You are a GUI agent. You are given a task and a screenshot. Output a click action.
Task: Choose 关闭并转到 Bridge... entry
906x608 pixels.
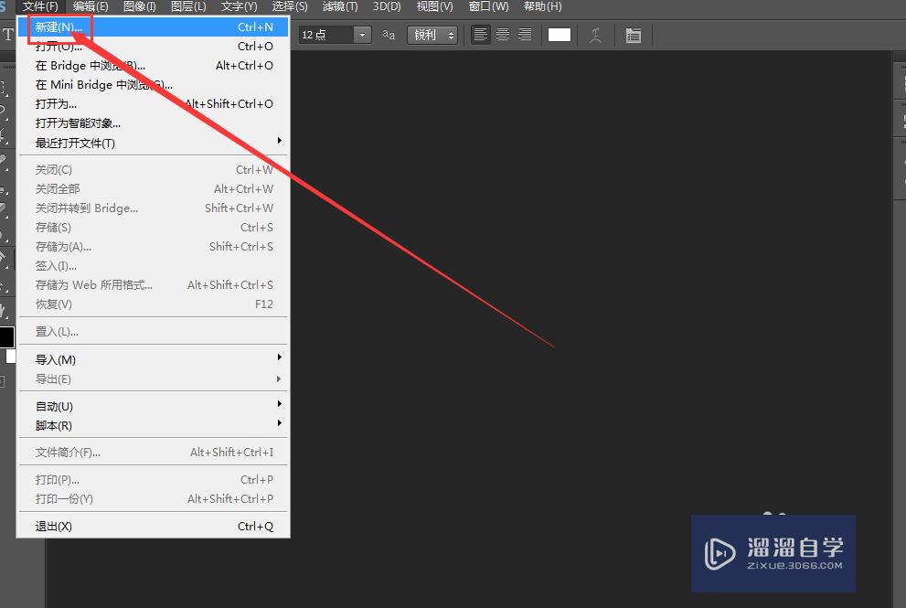point(153,208)
